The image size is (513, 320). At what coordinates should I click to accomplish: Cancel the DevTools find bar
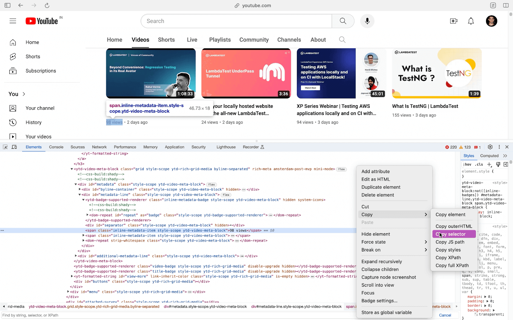click(445, 315)
